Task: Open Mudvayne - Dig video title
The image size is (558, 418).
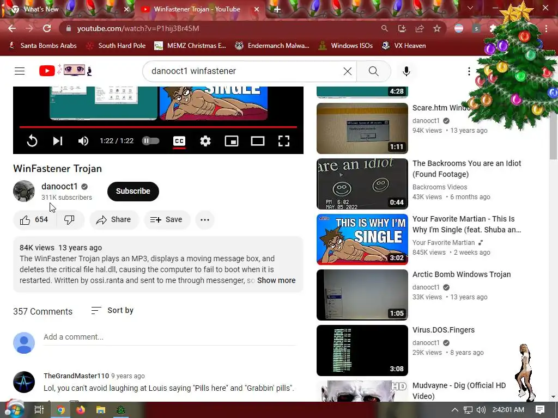Action: (x=459, y=391)
